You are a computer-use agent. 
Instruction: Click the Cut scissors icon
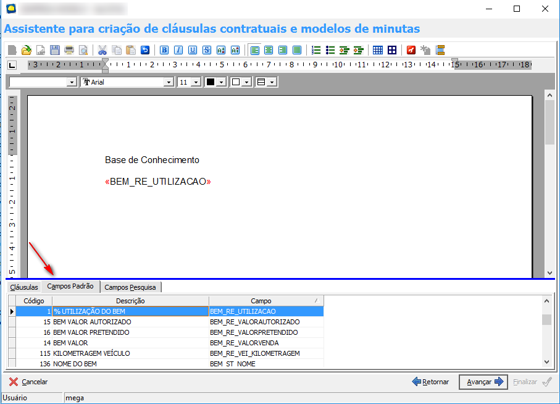coord(102,50)
